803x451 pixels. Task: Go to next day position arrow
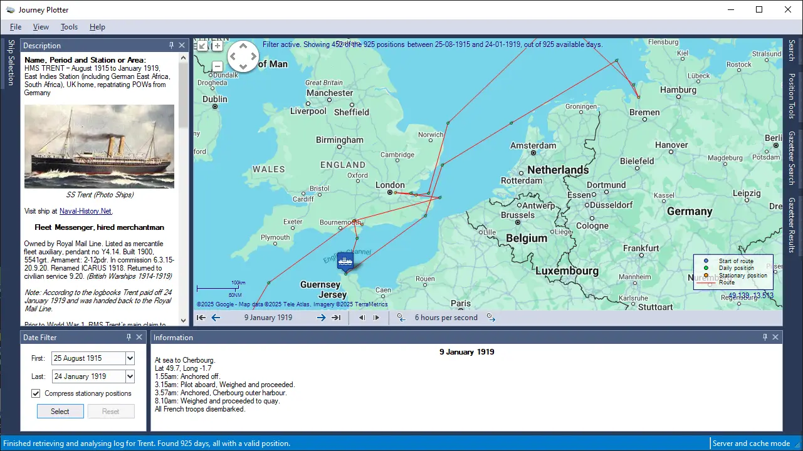321,318
